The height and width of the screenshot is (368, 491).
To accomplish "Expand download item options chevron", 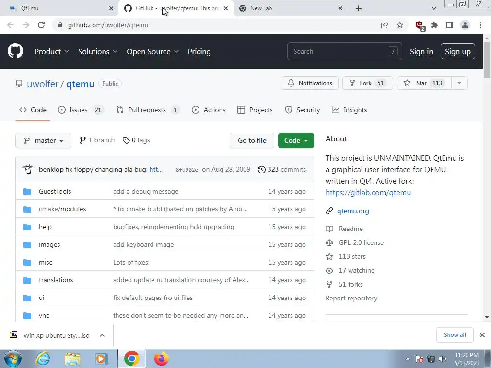I will [x=102, y=335].
